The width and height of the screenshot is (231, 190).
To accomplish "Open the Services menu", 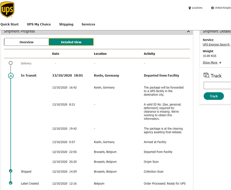I will tap(88, 24).
